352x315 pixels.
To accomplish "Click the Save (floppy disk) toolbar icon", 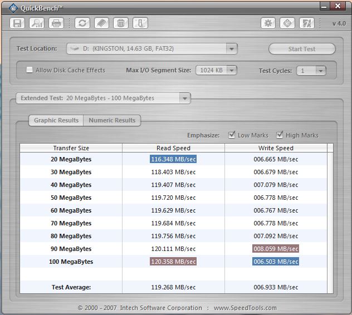I will coord(18,23).
